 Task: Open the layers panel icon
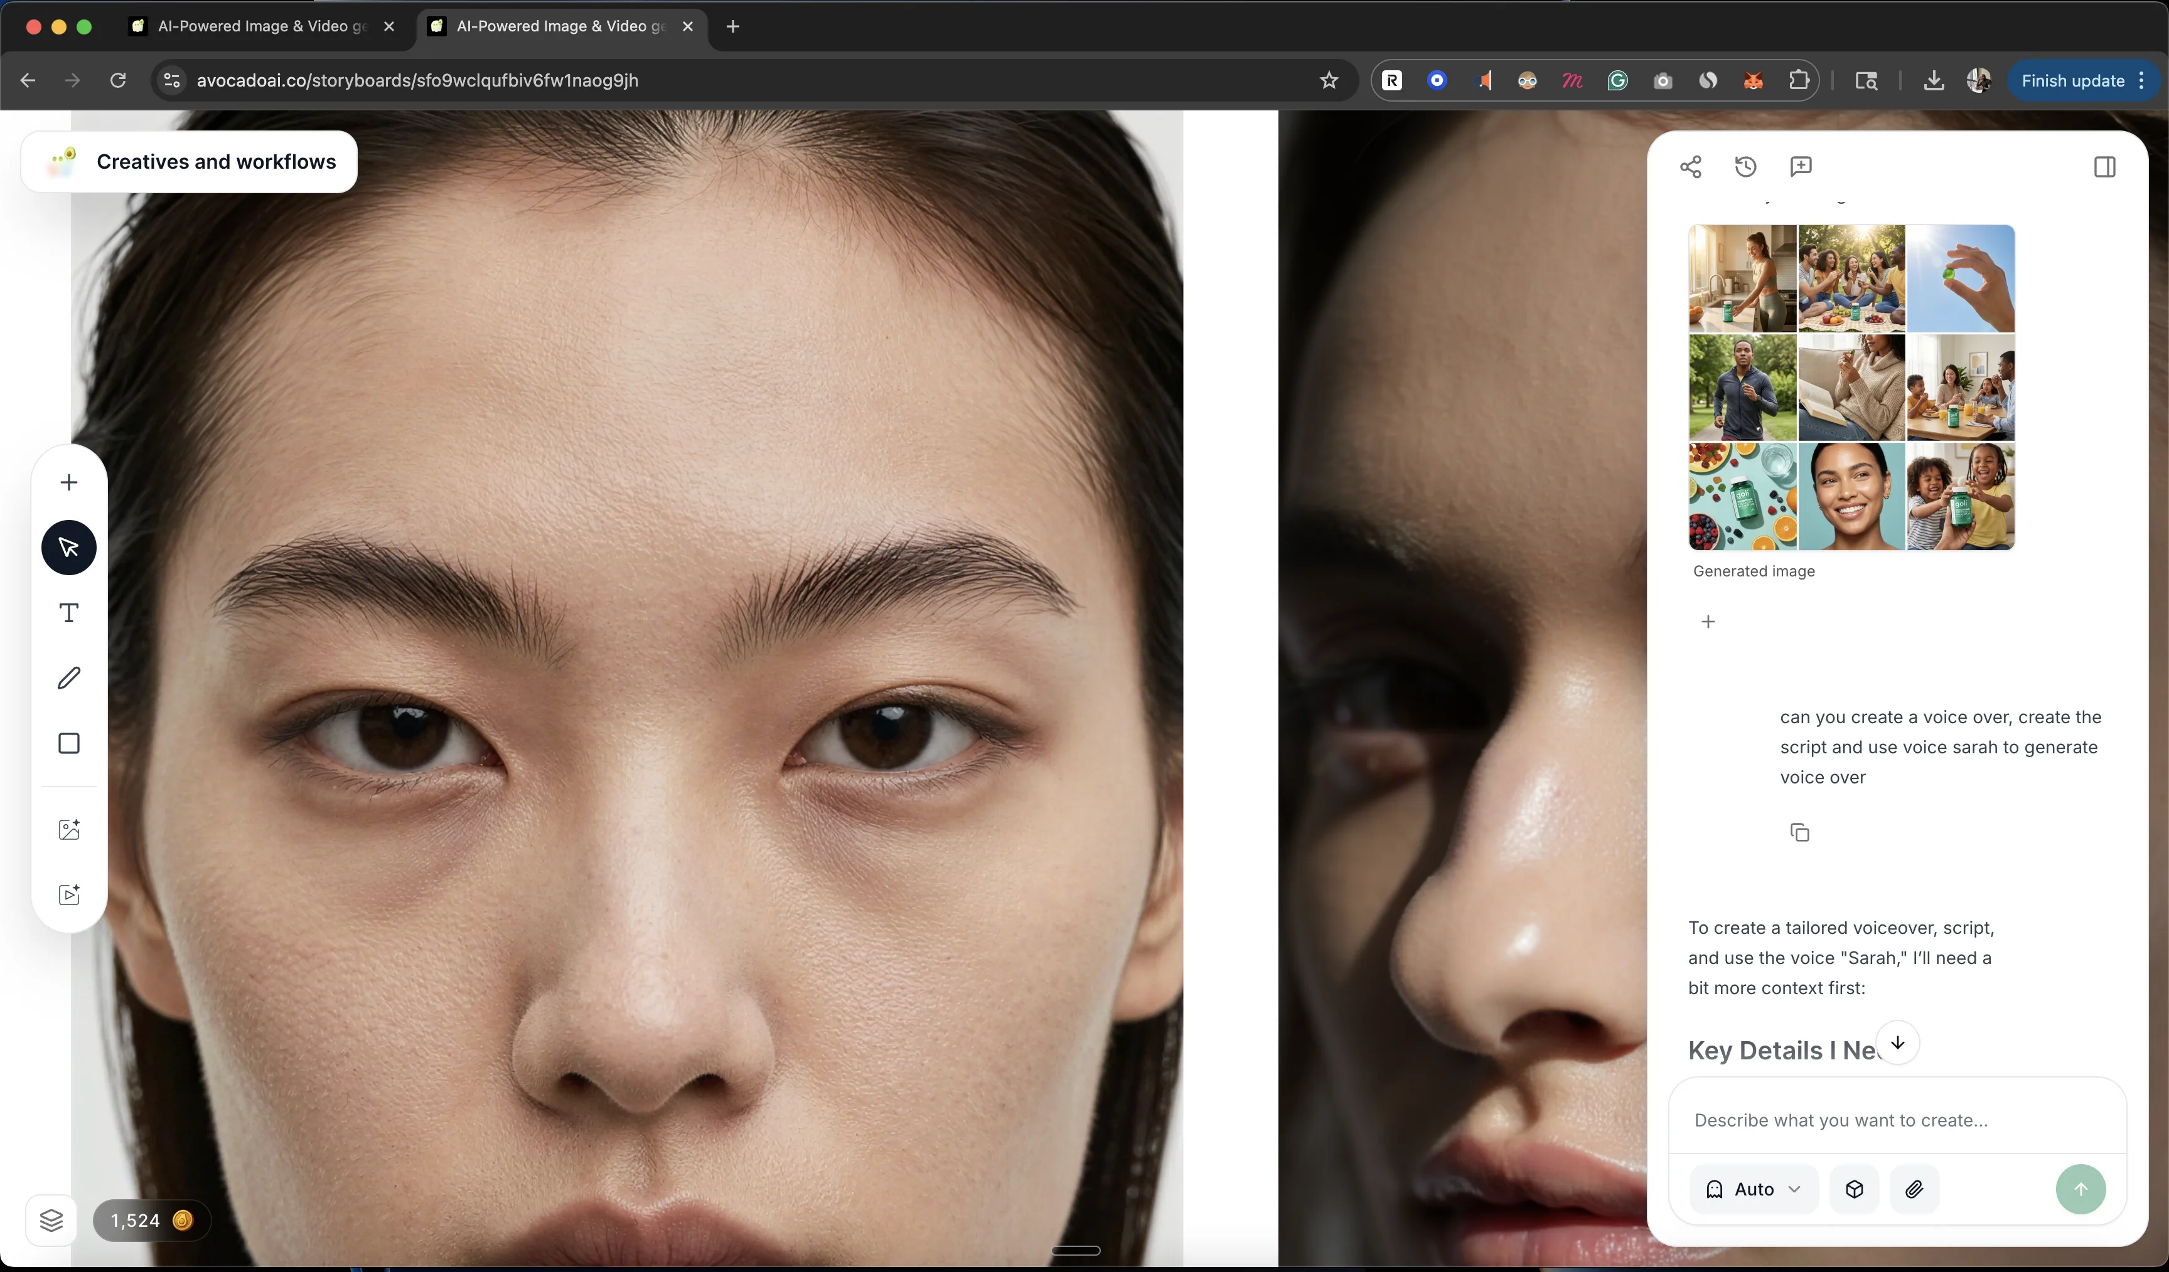(x=51, y=1219)
